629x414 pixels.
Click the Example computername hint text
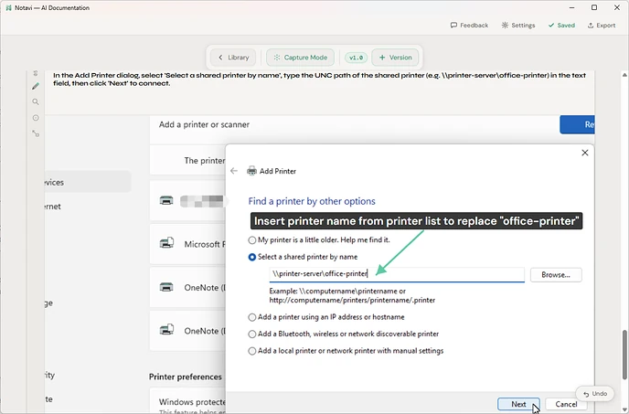352,296
